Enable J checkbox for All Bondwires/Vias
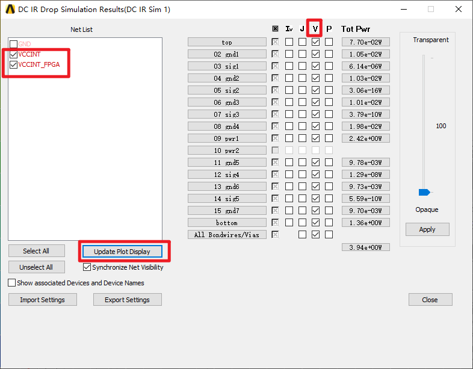 tap(302, 234)
